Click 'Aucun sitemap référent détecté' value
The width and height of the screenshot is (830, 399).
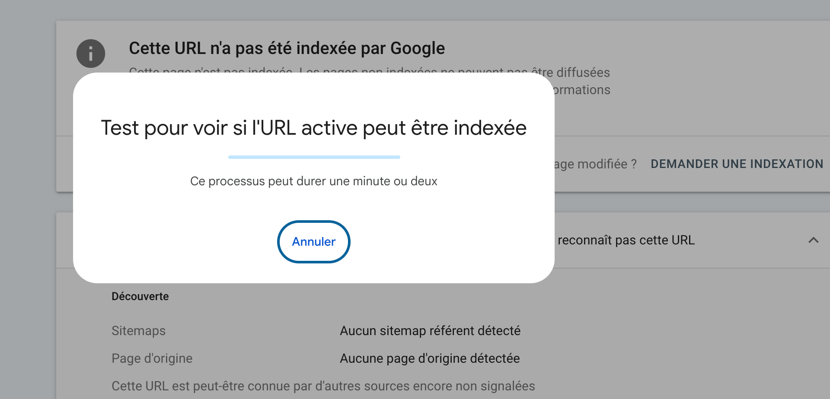(430, 331)
